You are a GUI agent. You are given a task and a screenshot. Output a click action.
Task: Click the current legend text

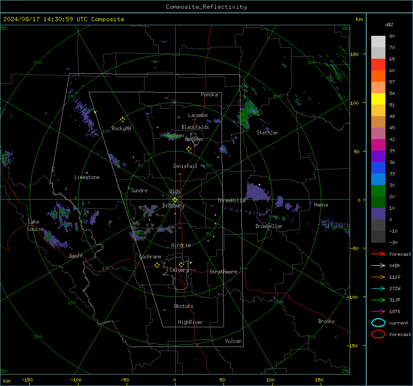pos(399,323)
